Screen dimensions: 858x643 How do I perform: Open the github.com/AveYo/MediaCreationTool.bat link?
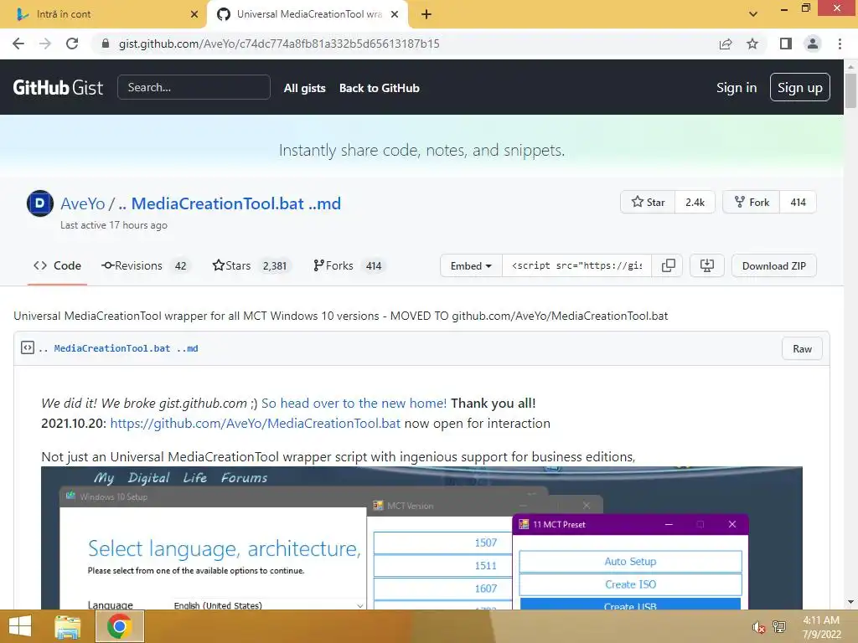tap(255, 423)
